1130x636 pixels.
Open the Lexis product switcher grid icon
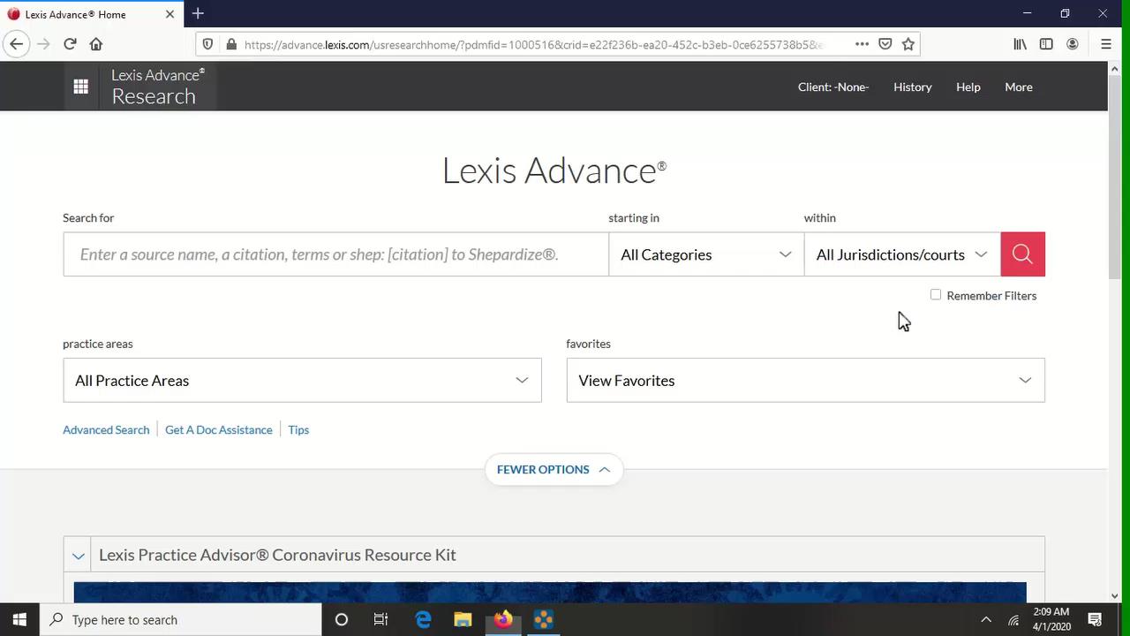[80, 86]
